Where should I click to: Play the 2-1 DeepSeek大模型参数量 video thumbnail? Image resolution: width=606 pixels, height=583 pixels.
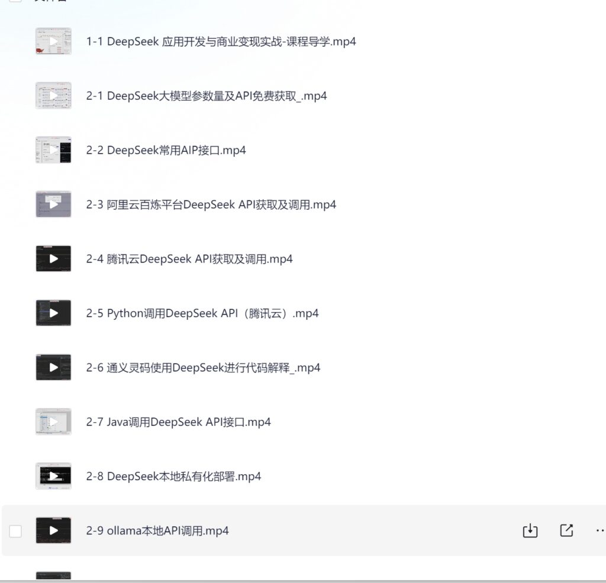click(x=53, y=95)
